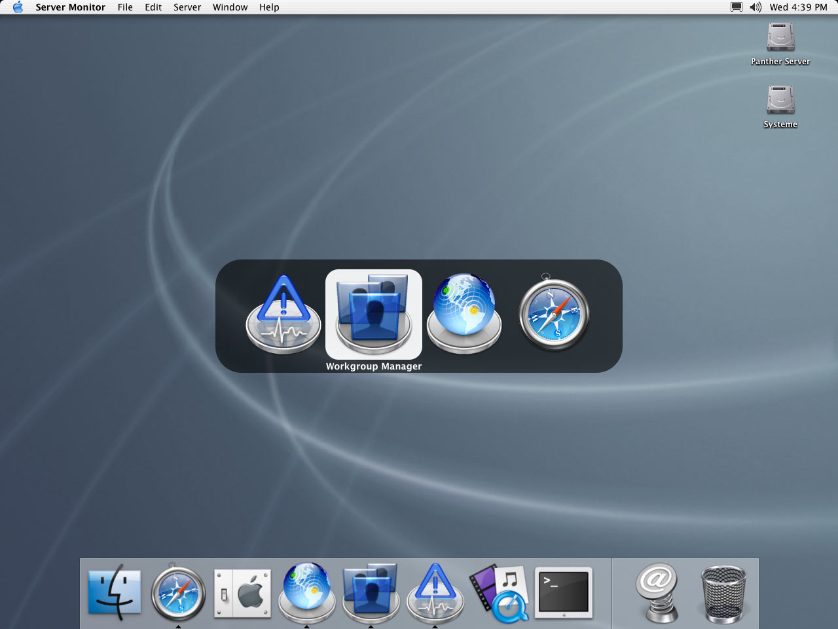Open the Apple menu
This screenshot has height=629, width=838.
tap(18, 7)
